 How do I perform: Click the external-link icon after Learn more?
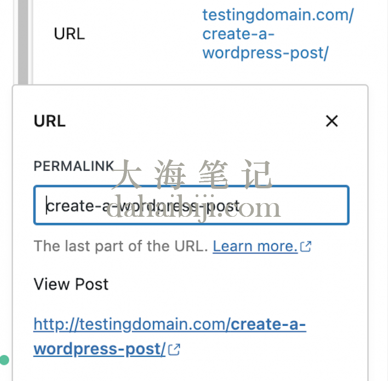click(305, 246)
